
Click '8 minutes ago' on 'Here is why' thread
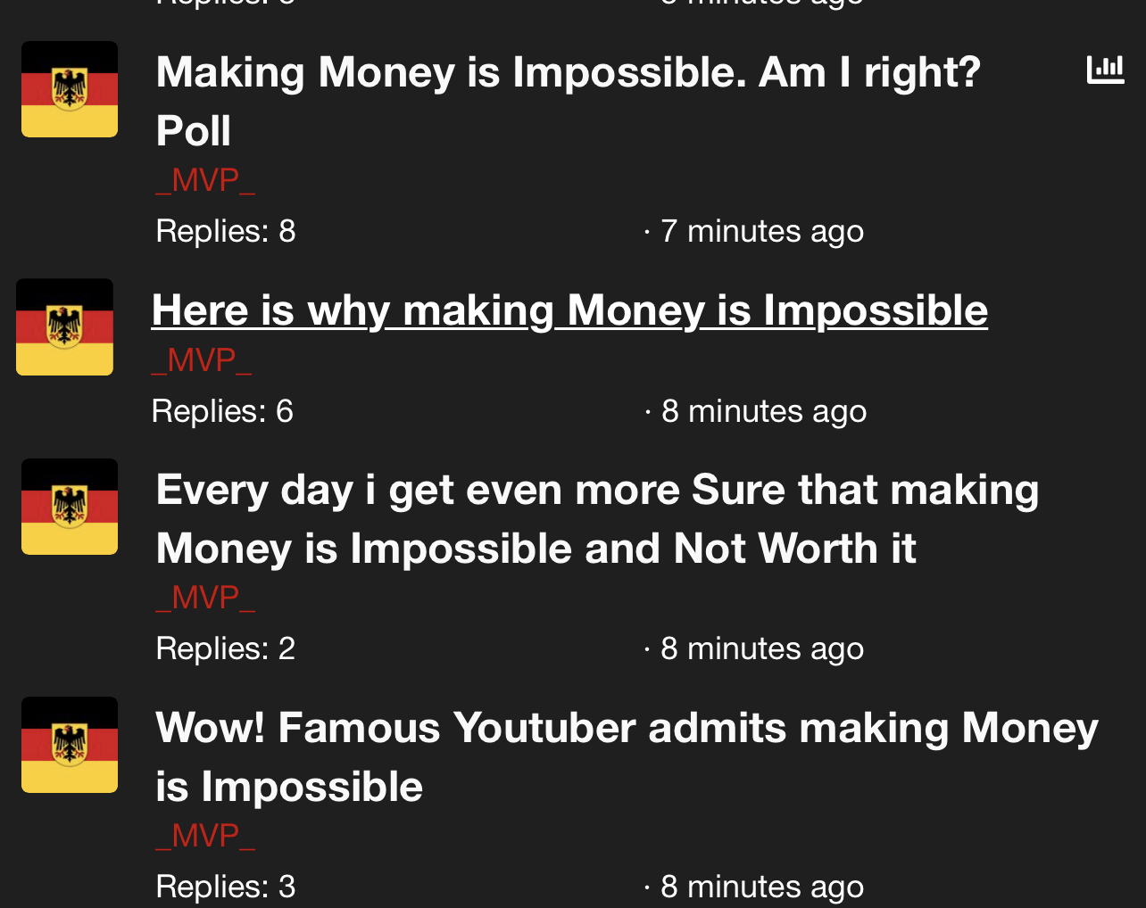click(x=764, y=411)
